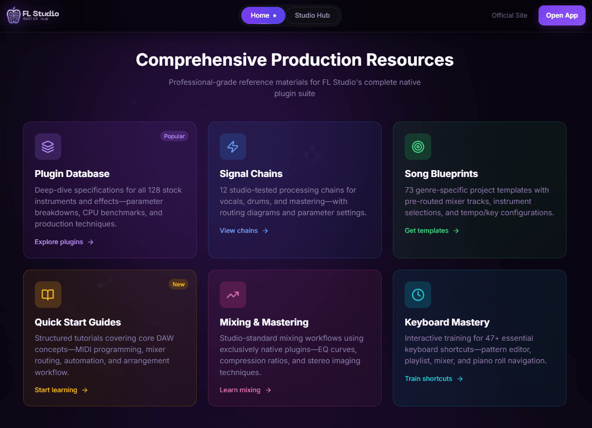592x428 pixels.
Task: Follow the Get templates link
Action: (x=432, y=231)
